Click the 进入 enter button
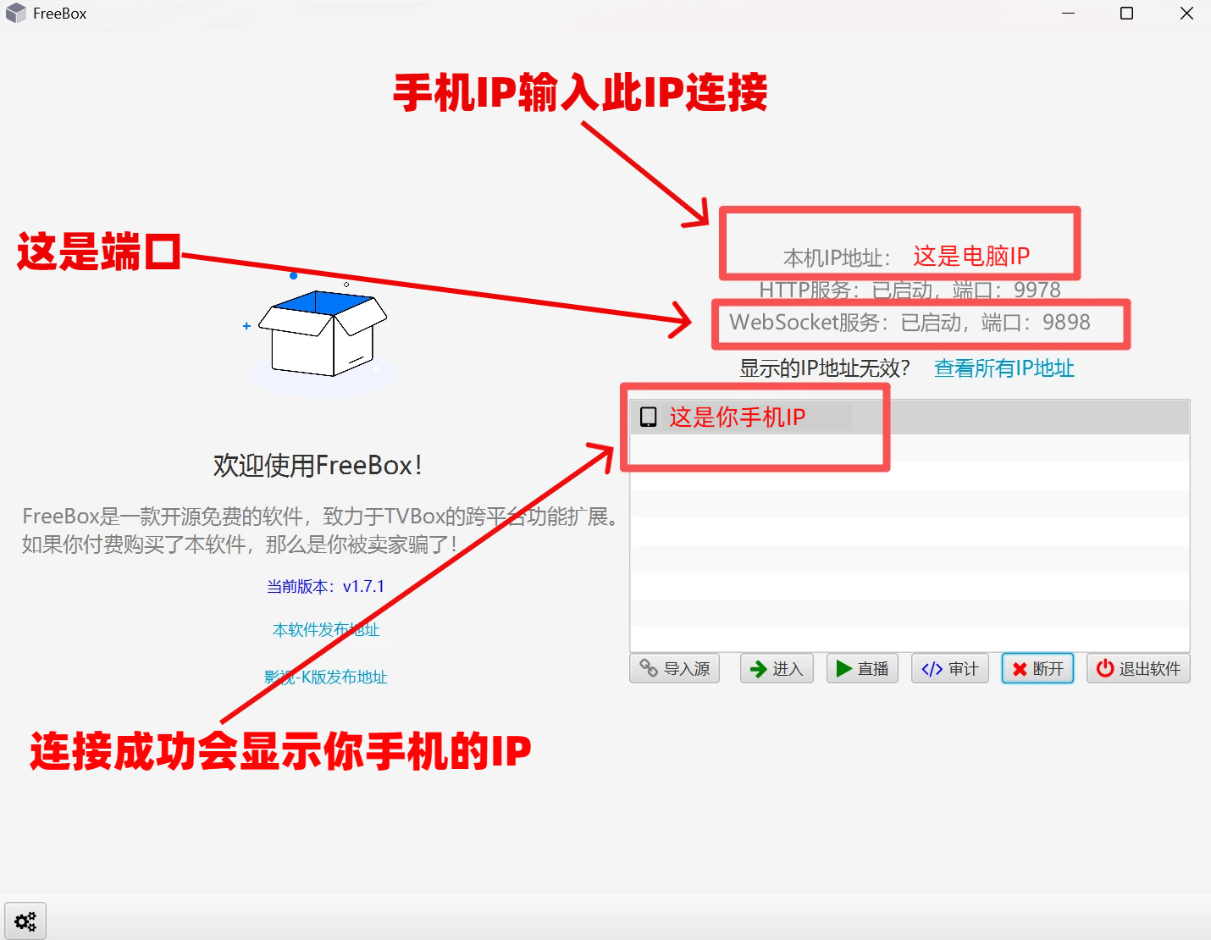Image resolution: width=1211 pixels, height=940 pixels. tap(777, 669)
